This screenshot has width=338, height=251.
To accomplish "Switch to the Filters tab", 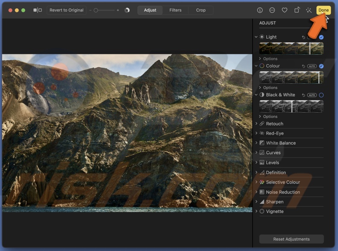I will pyautogui.click(x=175, y=10).
